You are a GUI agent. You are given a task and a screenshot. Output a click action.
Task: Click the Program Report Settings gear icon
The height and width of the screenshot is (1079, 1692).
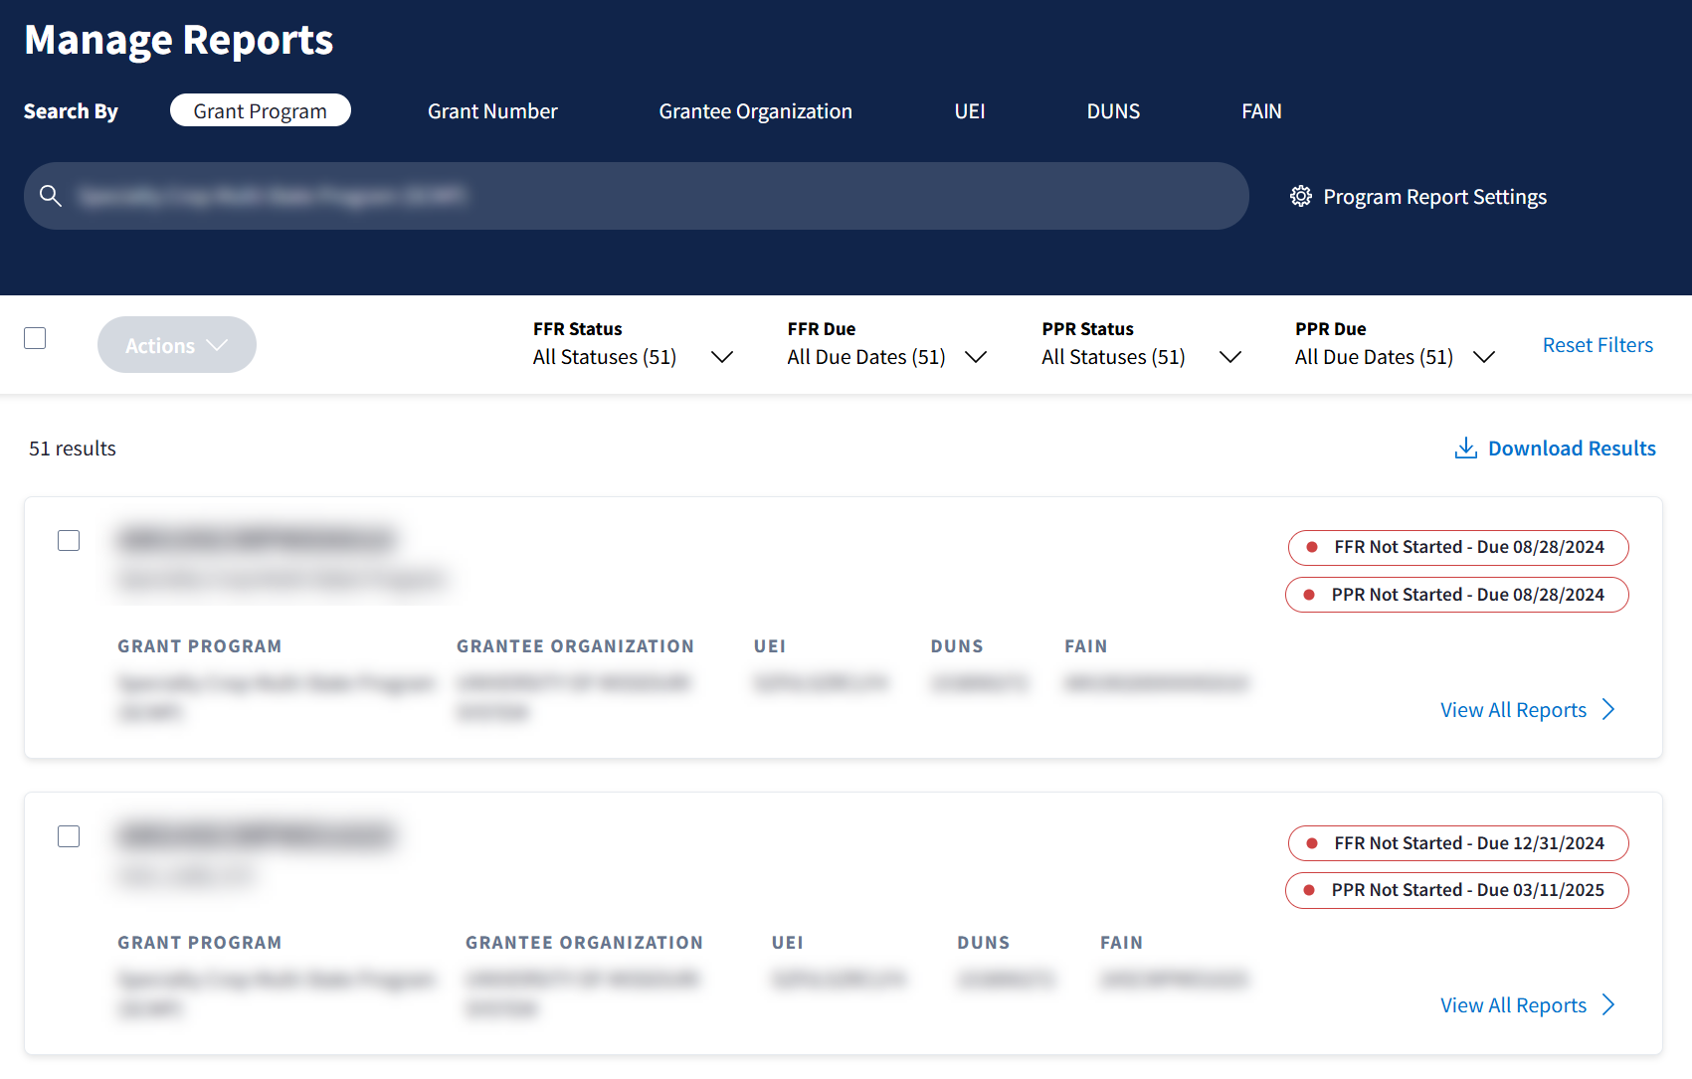[x=1301, y=196]
